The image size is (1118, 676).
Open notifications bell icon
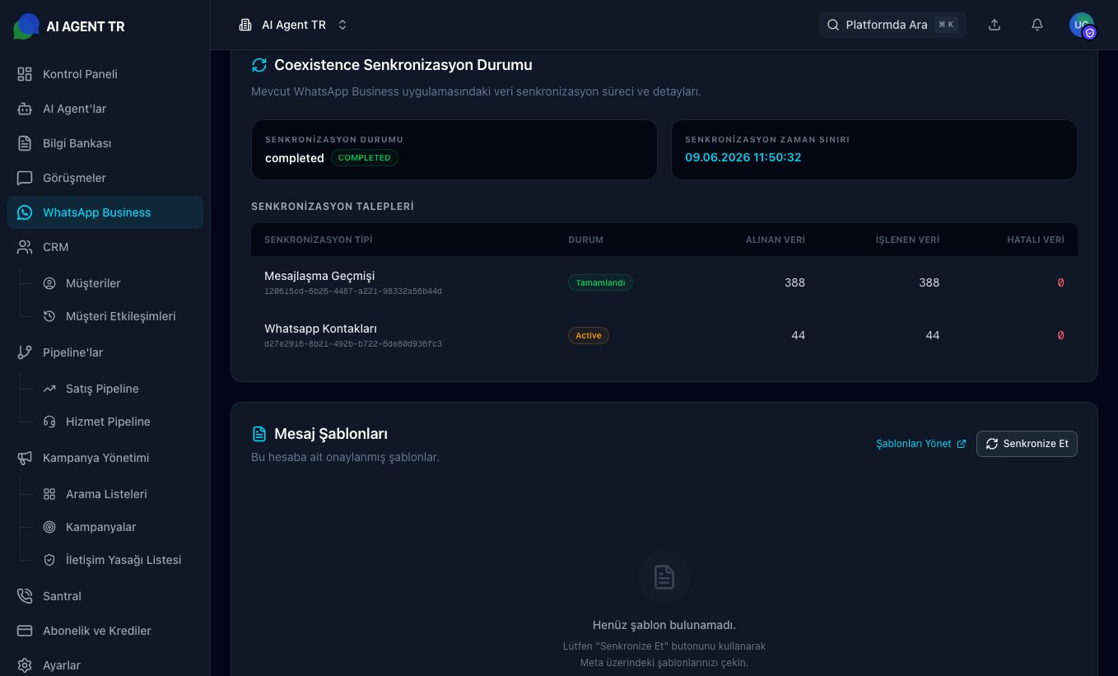pyautogui.click(x=1037, y=25)
